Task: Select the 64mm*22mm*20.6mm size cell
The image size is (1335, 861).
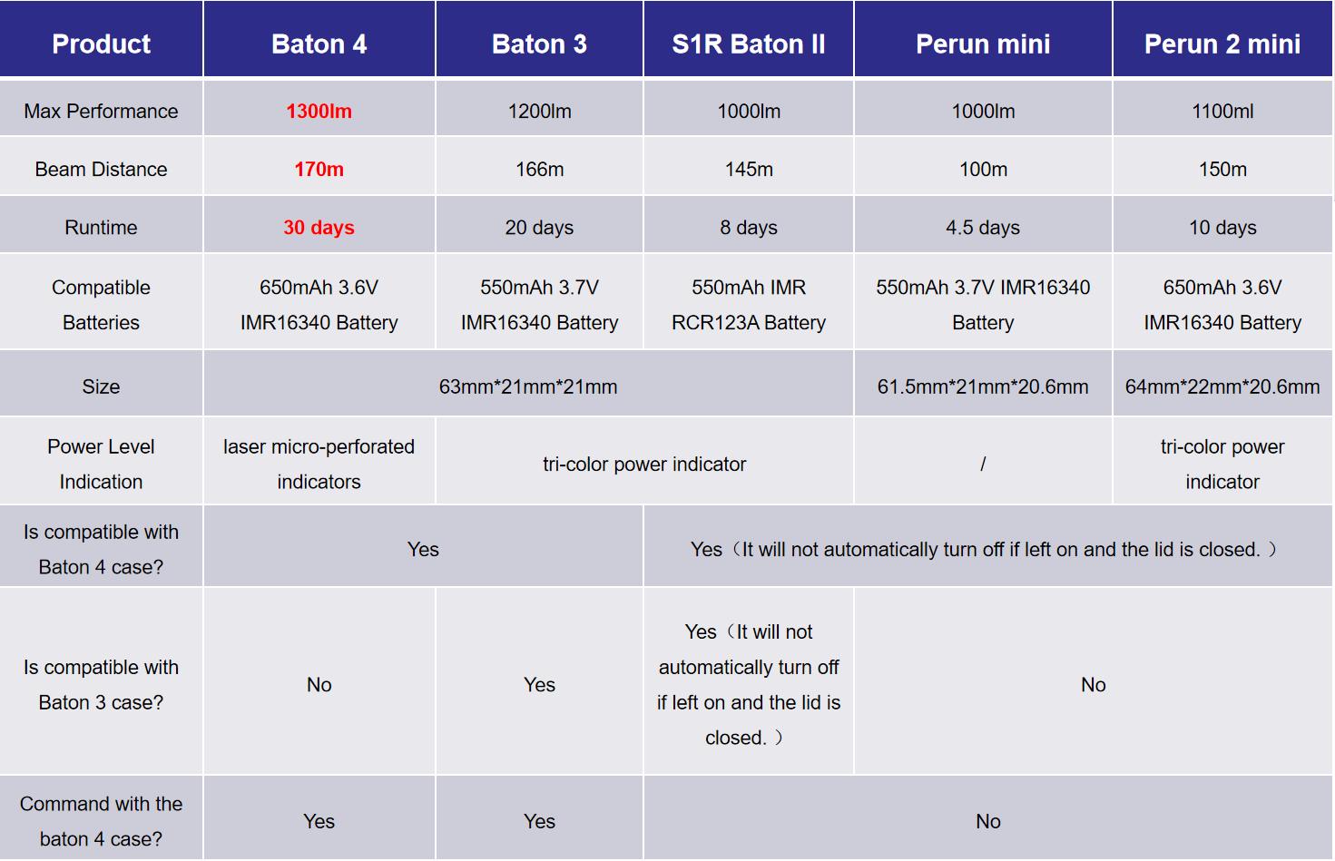Action: click(x=1222, y=386)
